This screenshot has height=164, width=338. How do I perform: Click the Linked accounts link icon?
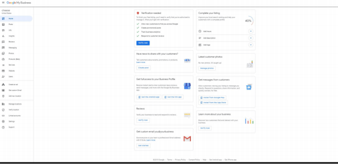3,116
